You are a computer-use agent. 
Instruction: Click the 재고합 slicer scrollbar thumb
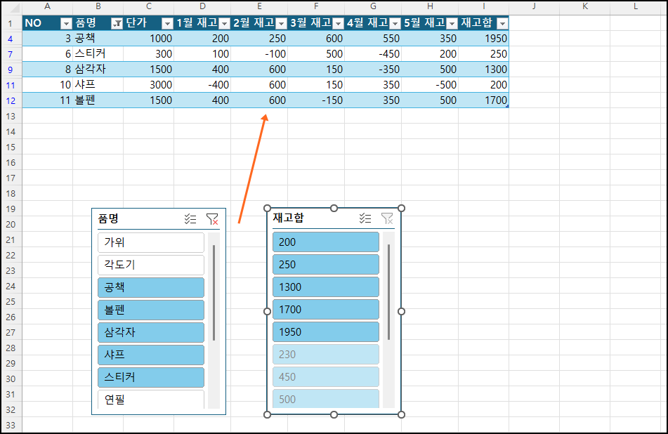[389, 292]
